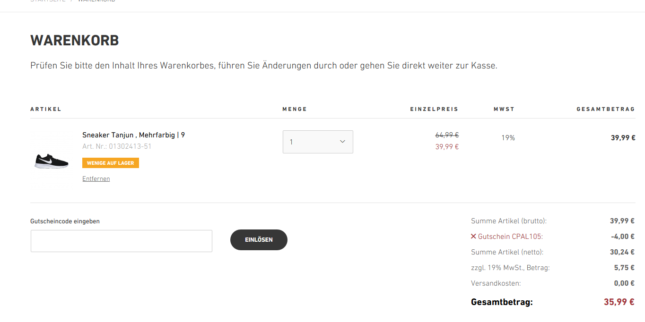Click the quantity dropdown chevron arrow
This screenshot has width=645, height=322.
(x=343, y=142)
